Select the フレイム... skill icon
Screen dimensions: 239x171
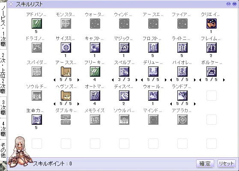click(212, 48)
